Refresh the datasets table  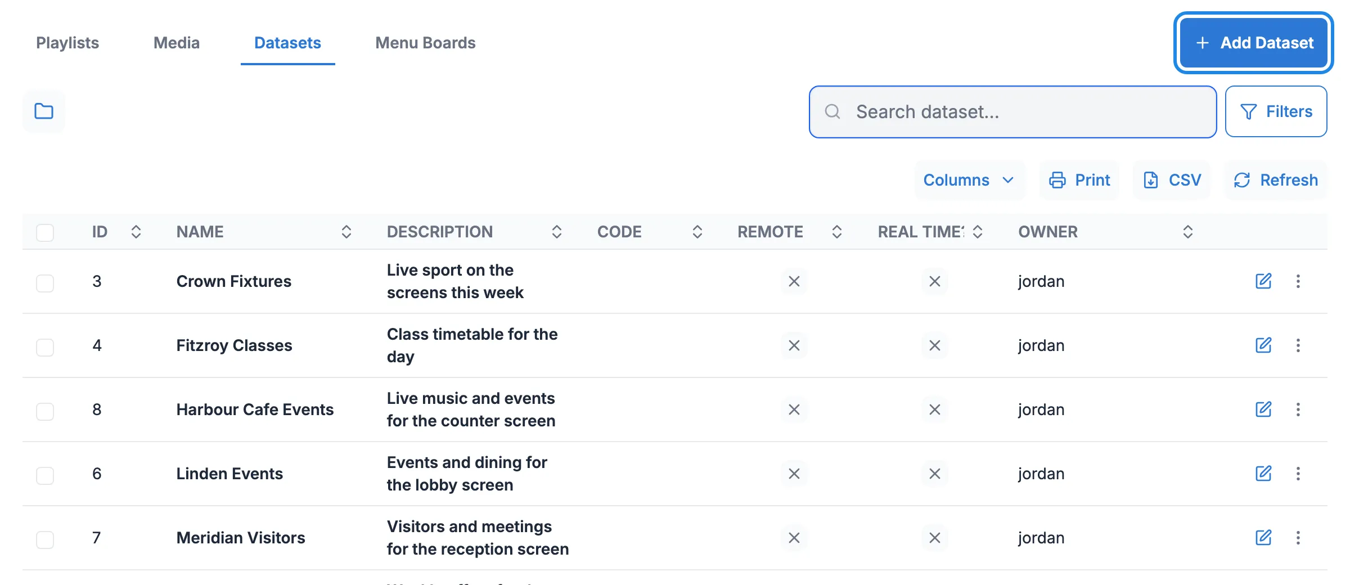[x=1276, y=180]
